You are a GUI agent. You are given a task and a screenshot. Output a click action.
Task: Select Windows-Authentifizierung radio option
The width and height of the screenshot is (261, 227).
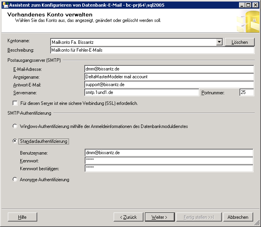15,126
